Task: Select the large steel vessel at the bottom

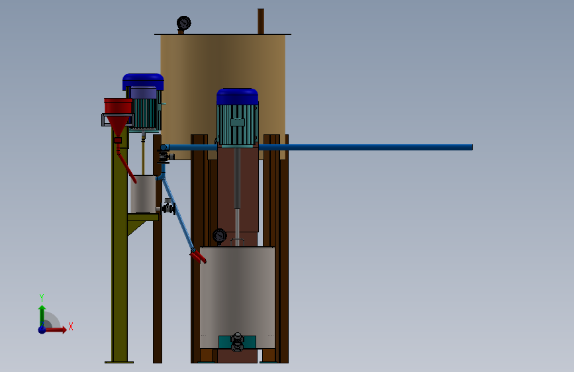Action: tap(237, 297)
